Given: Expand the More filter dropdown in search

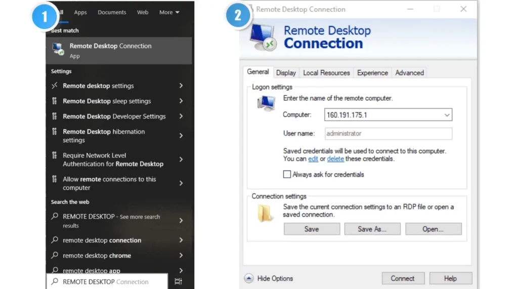Looking at the screenshot, I should 169,12.
